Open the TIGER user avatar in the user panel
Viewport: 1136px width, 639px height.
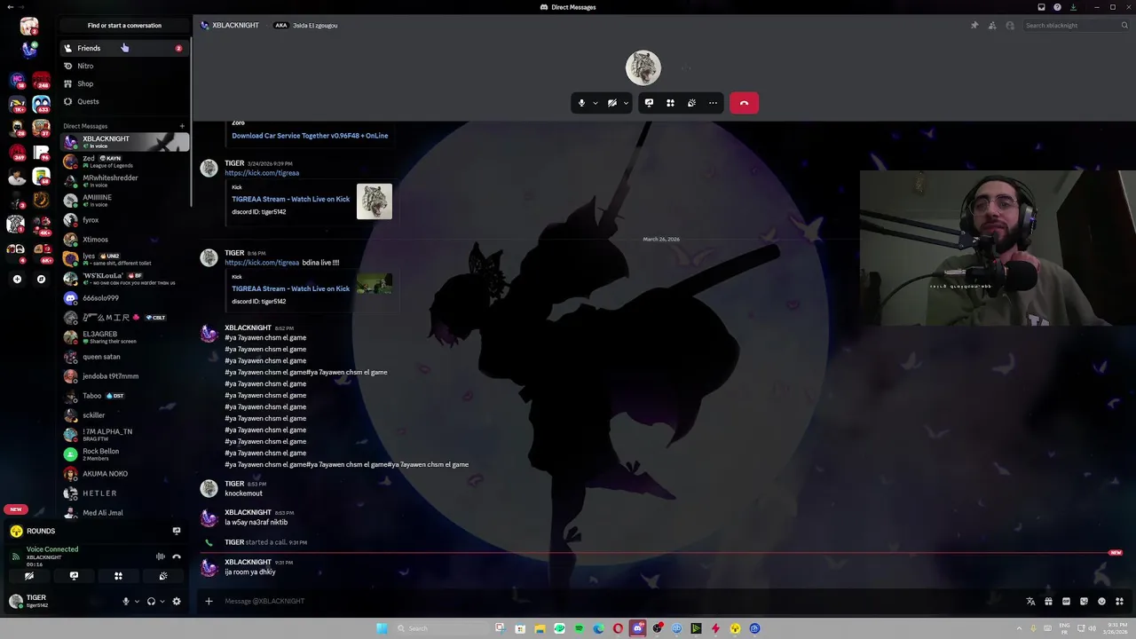(15, 602)
